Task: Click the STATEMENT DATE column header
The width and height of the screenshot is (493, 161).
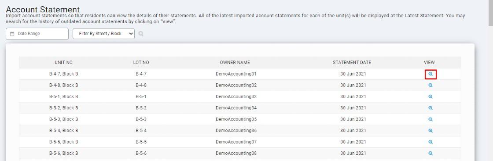Action: [x=352, y=63]
